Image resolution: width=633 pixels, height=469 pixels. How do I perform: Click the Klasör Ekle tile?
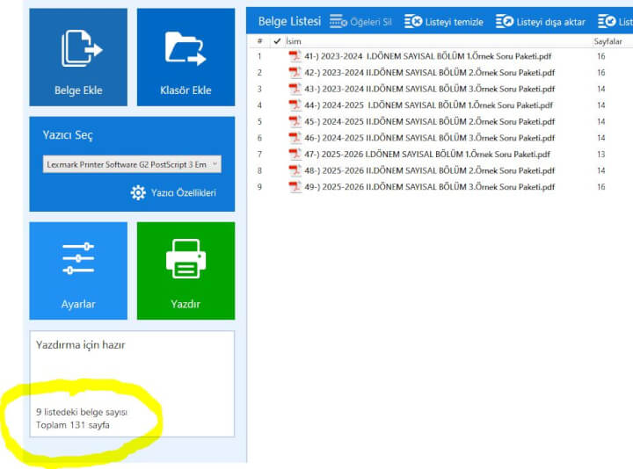(x=186, y=57)
